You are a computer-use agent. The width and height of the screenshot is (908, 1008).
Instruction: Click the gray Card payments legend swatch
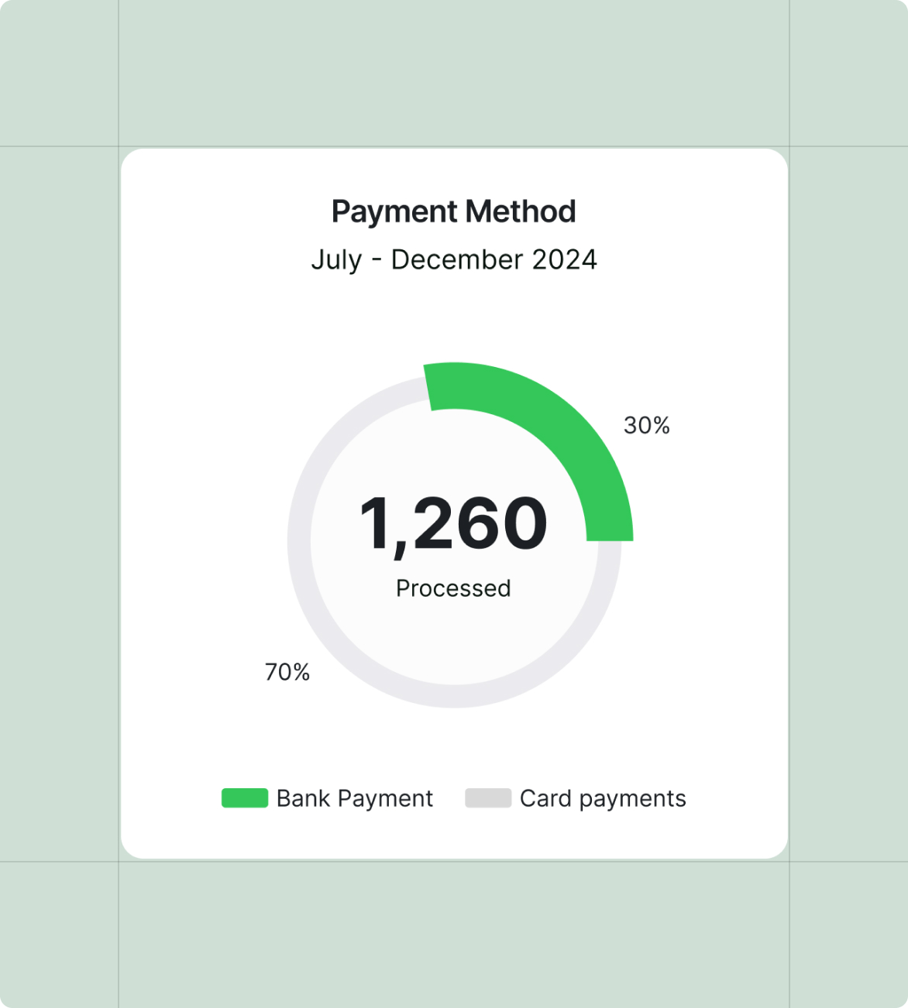point(488,798)
